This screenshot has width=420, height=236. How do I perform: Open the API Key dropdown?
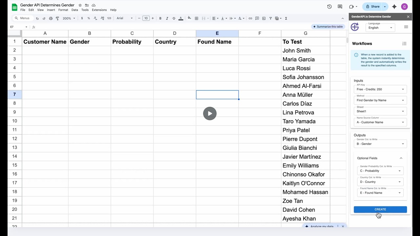380,89
